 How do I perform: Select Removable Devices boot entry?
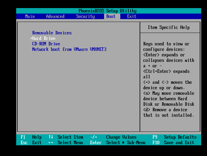click(52, 33)
